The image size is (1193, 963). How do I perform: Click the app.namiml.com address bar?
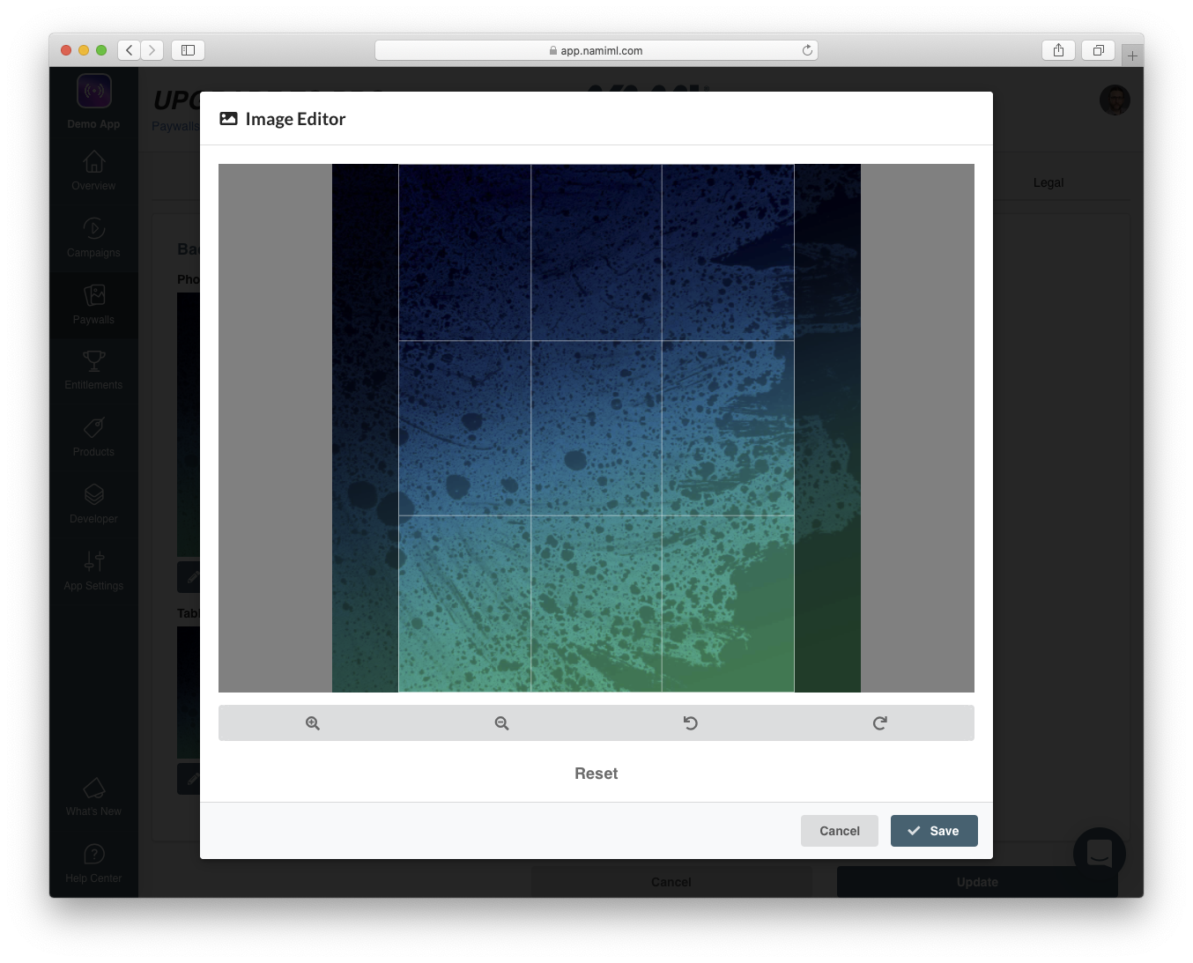tap(596, 50)
